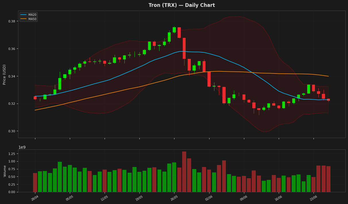Click the orange line sample beside MA50

click(x=24, y=19)
